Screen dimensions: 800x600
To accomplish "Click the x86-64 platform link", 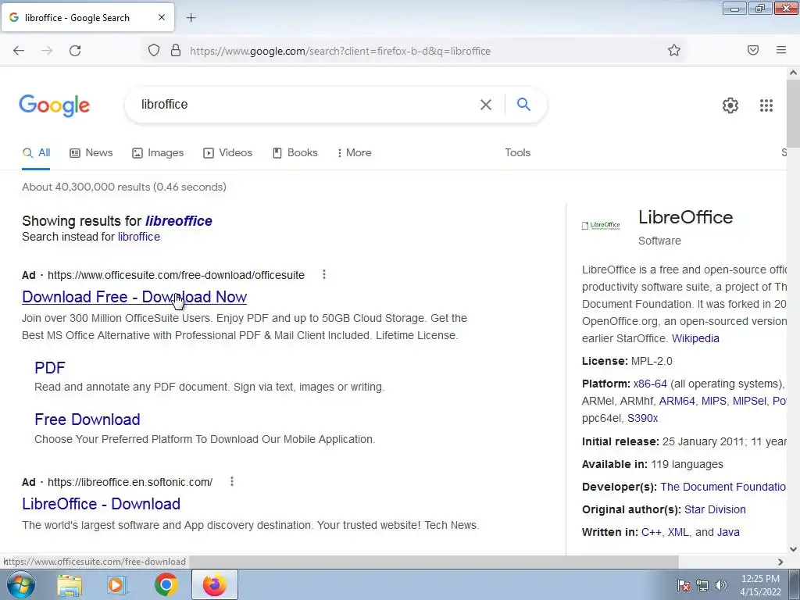I will [x=650, y=384].
